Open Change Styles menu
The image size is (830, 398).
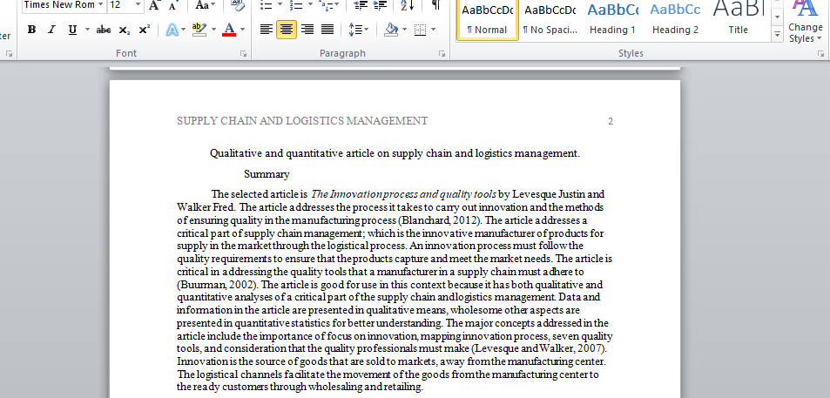tap(805, 23)
